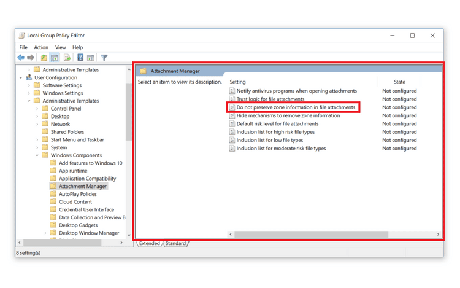Toggle the Show/Hide Action Pane icon
Screen dimensions: 460x288
click(91, 58)
